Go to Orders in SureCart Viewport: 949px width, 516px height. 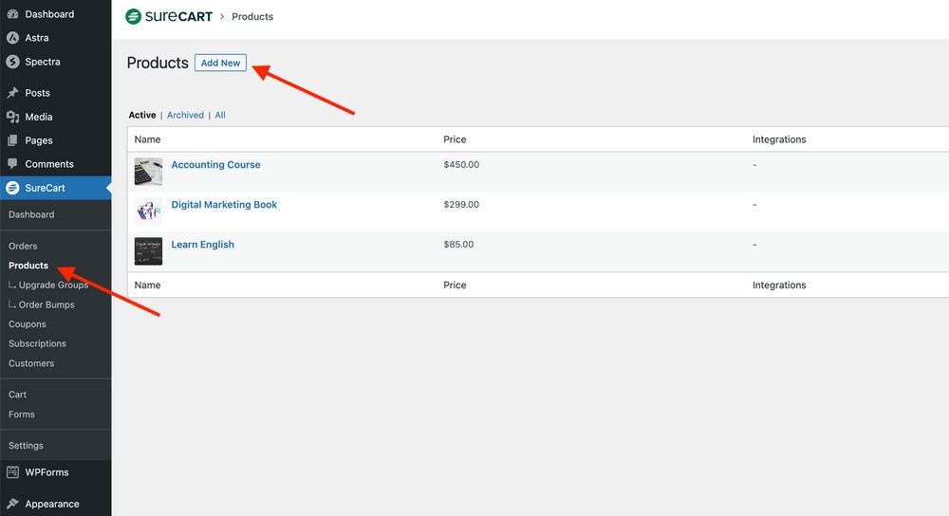coord(23,247)
